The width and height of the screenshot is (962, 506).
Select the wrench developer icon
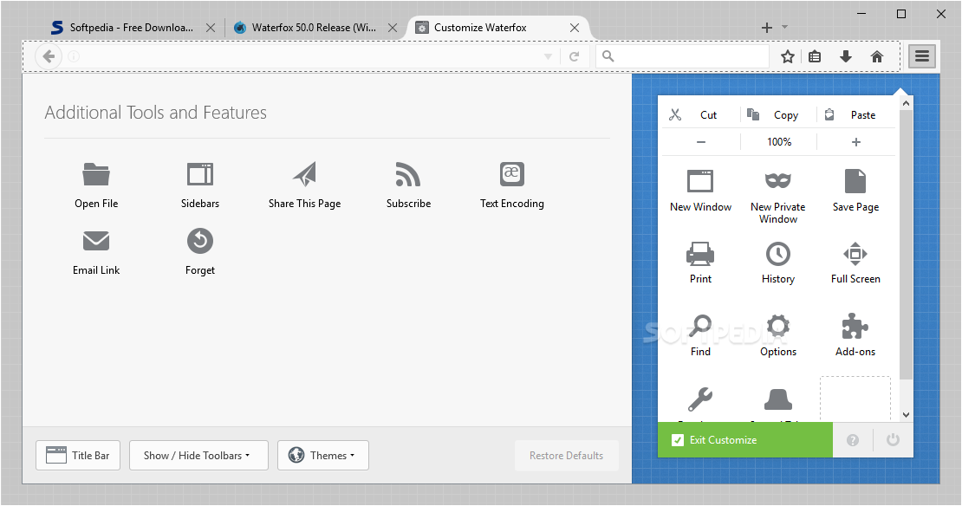pyautogui.click(x=700, y=399)
